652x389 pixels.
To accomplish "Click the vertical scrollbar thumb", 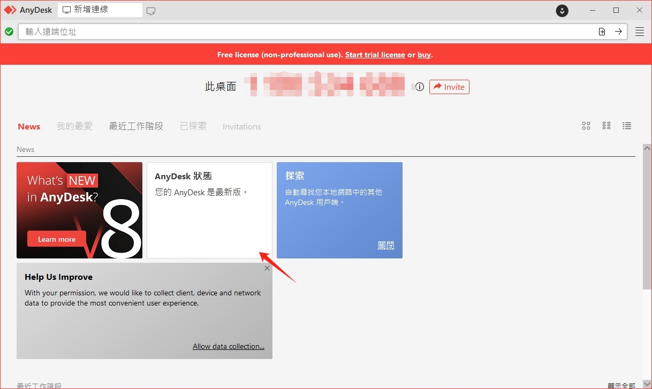I will [647, 222].
